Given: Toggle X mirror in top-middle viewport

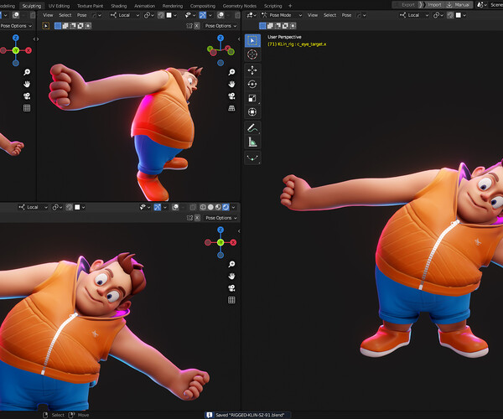Looking at the screenshot, I should pyautogui.click(x=197, y=26).
